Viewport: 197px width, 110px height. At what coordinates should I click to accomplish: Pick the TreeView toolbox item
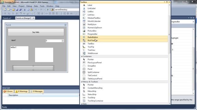tap(91, 50)
